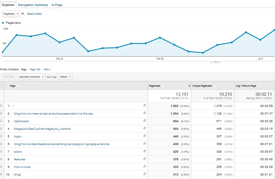Open the /dashboard page in new window icon
This screenshot has height=179, width=275.
(144, 121)
